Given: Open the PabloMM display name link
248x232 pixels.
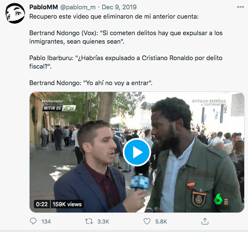Looking at the screenshot, I should coord(44,7).
